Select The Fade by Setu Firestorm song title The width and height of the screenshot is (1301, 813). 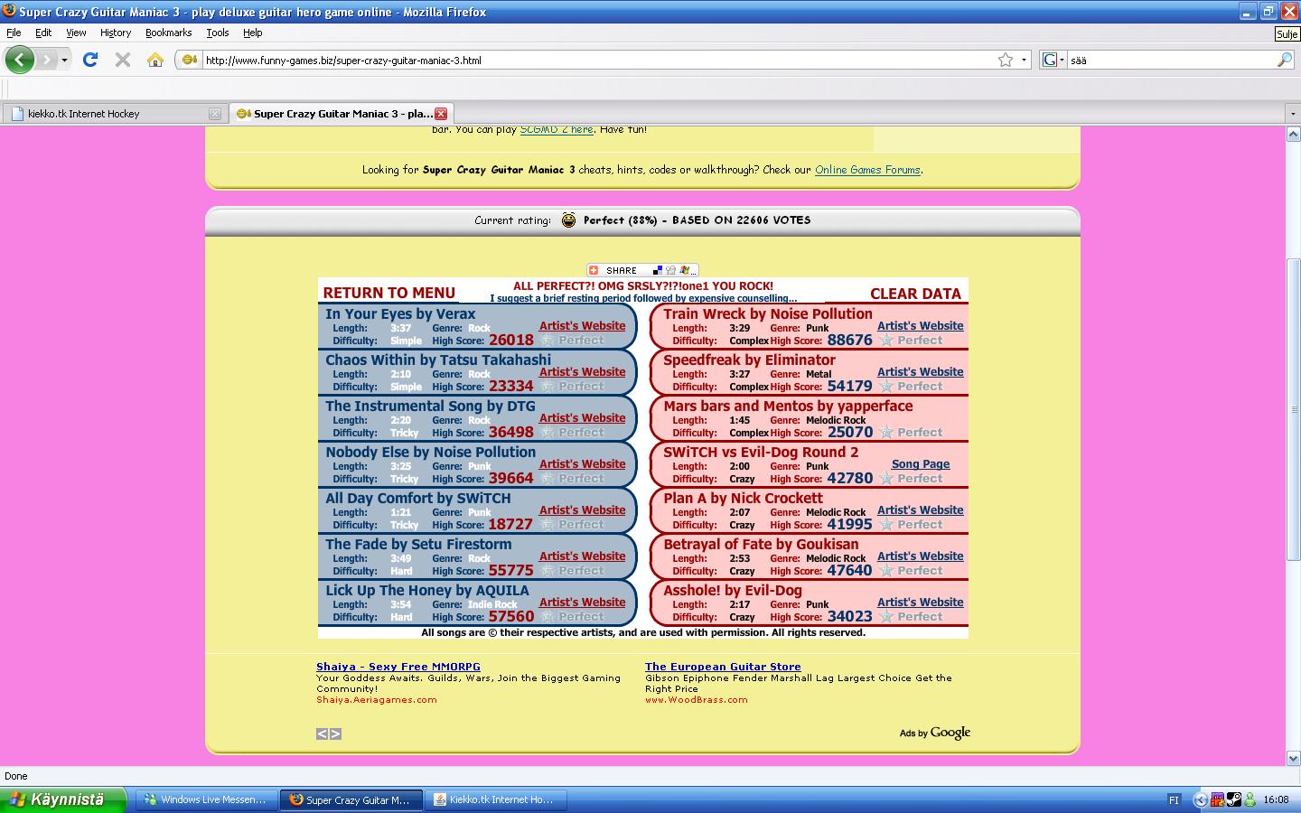[418, 544]
